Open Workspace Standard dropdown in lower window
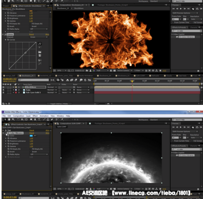The image size is (203, 199). pos(160,120)
